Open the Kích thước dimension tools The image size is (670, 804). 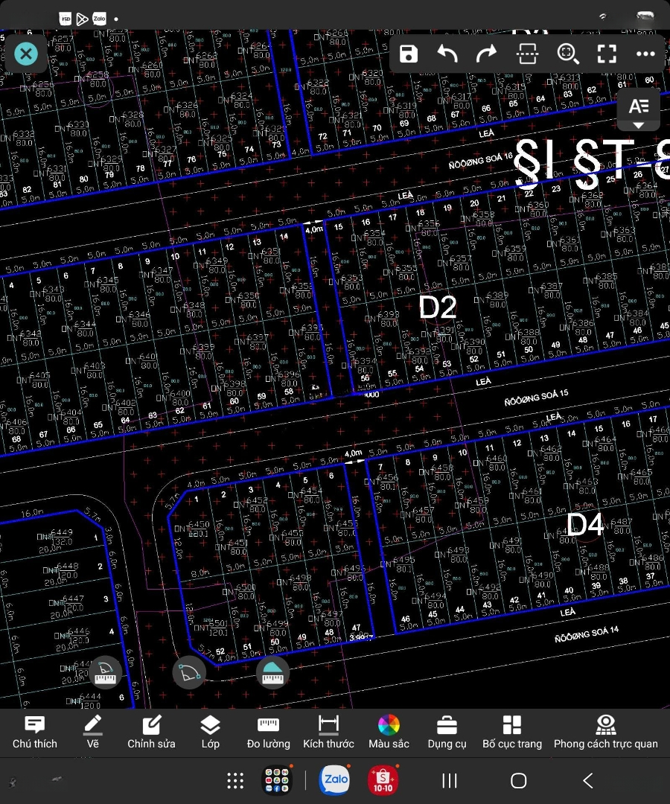click(x=328, y=732)
